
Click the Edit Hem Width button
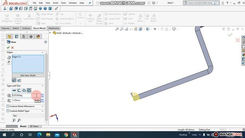point(28,76)
